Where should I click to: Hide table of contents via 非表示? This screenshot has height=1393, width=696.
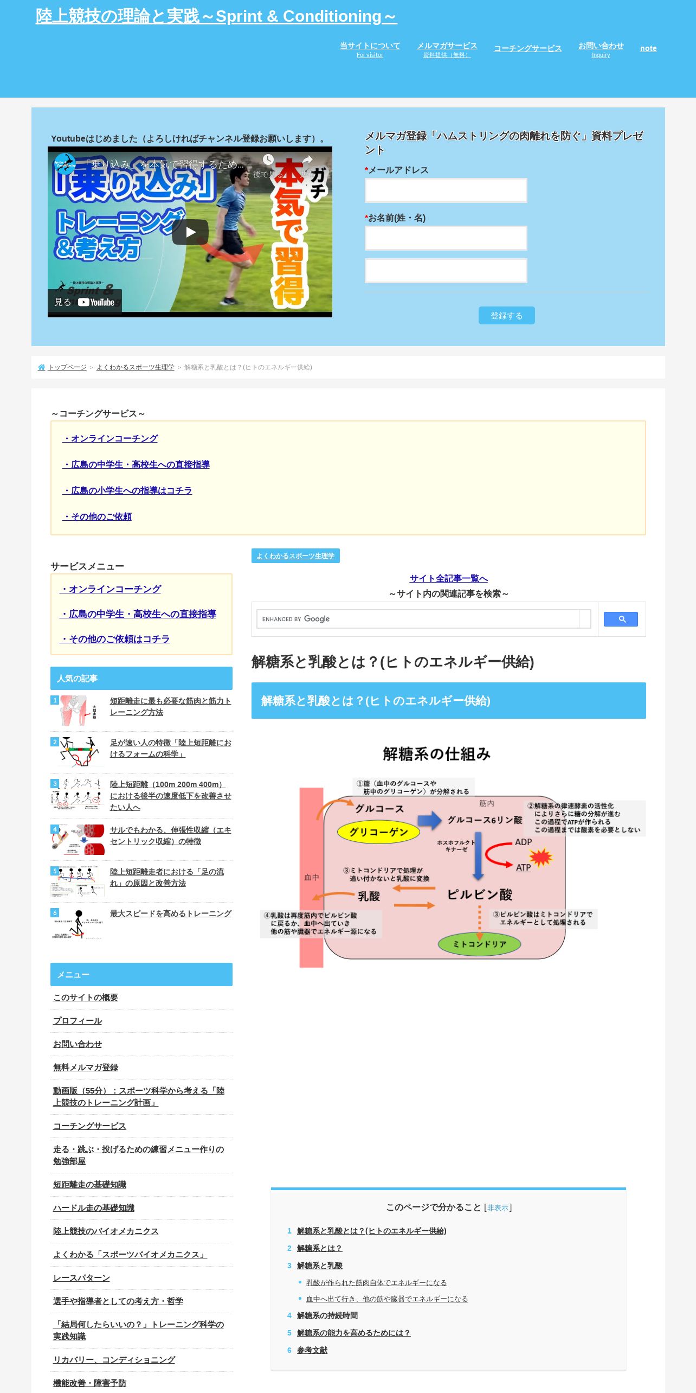pos(498,1207)
